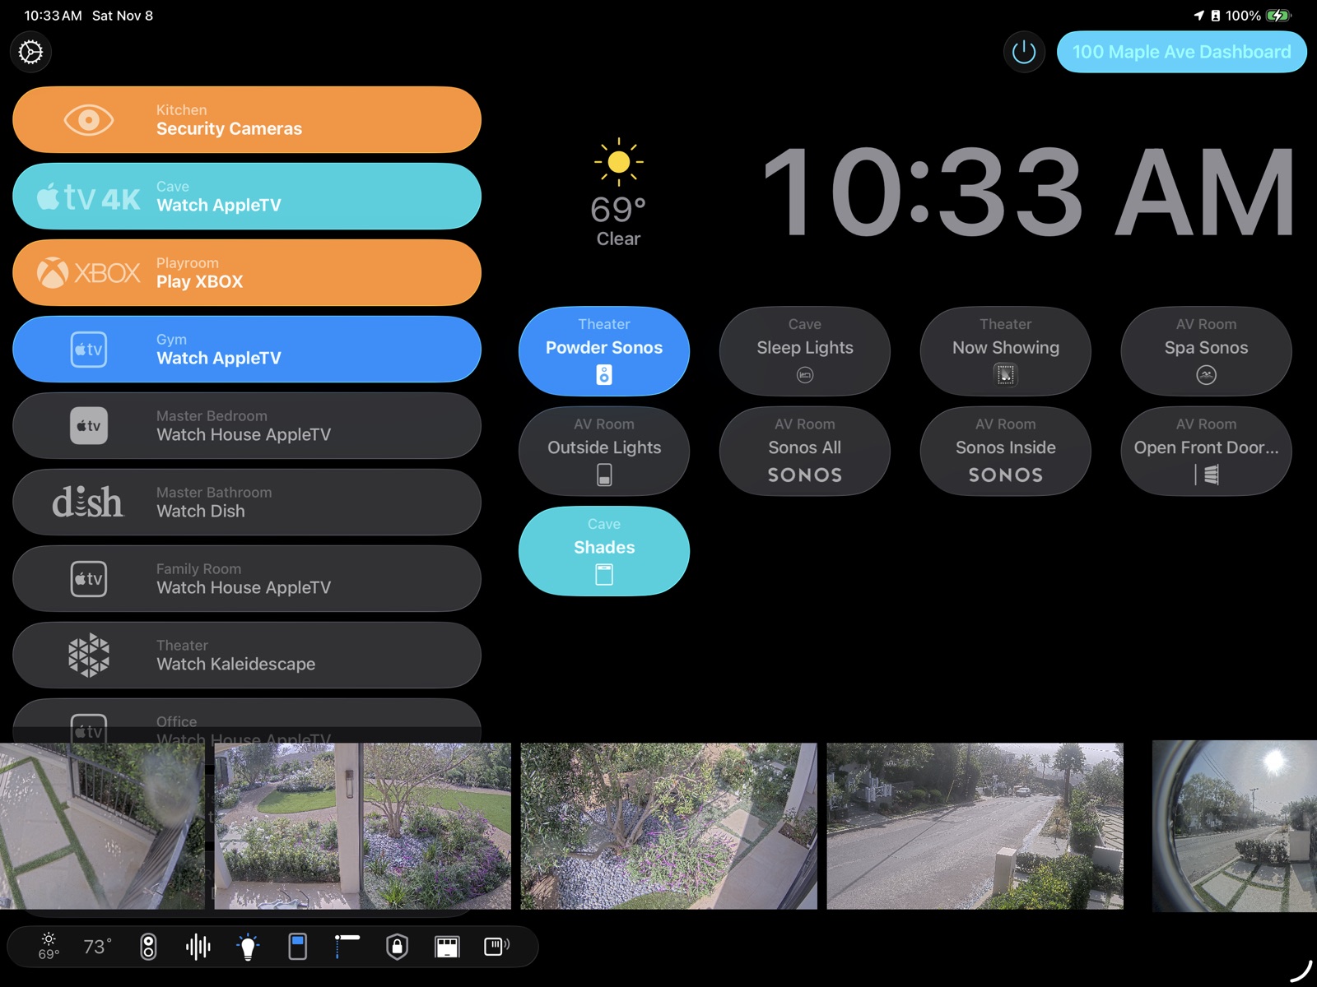The image size is (1317, 987).
Task: Toggle AV Room Outside Lights tile
Action: coord(604,452)
